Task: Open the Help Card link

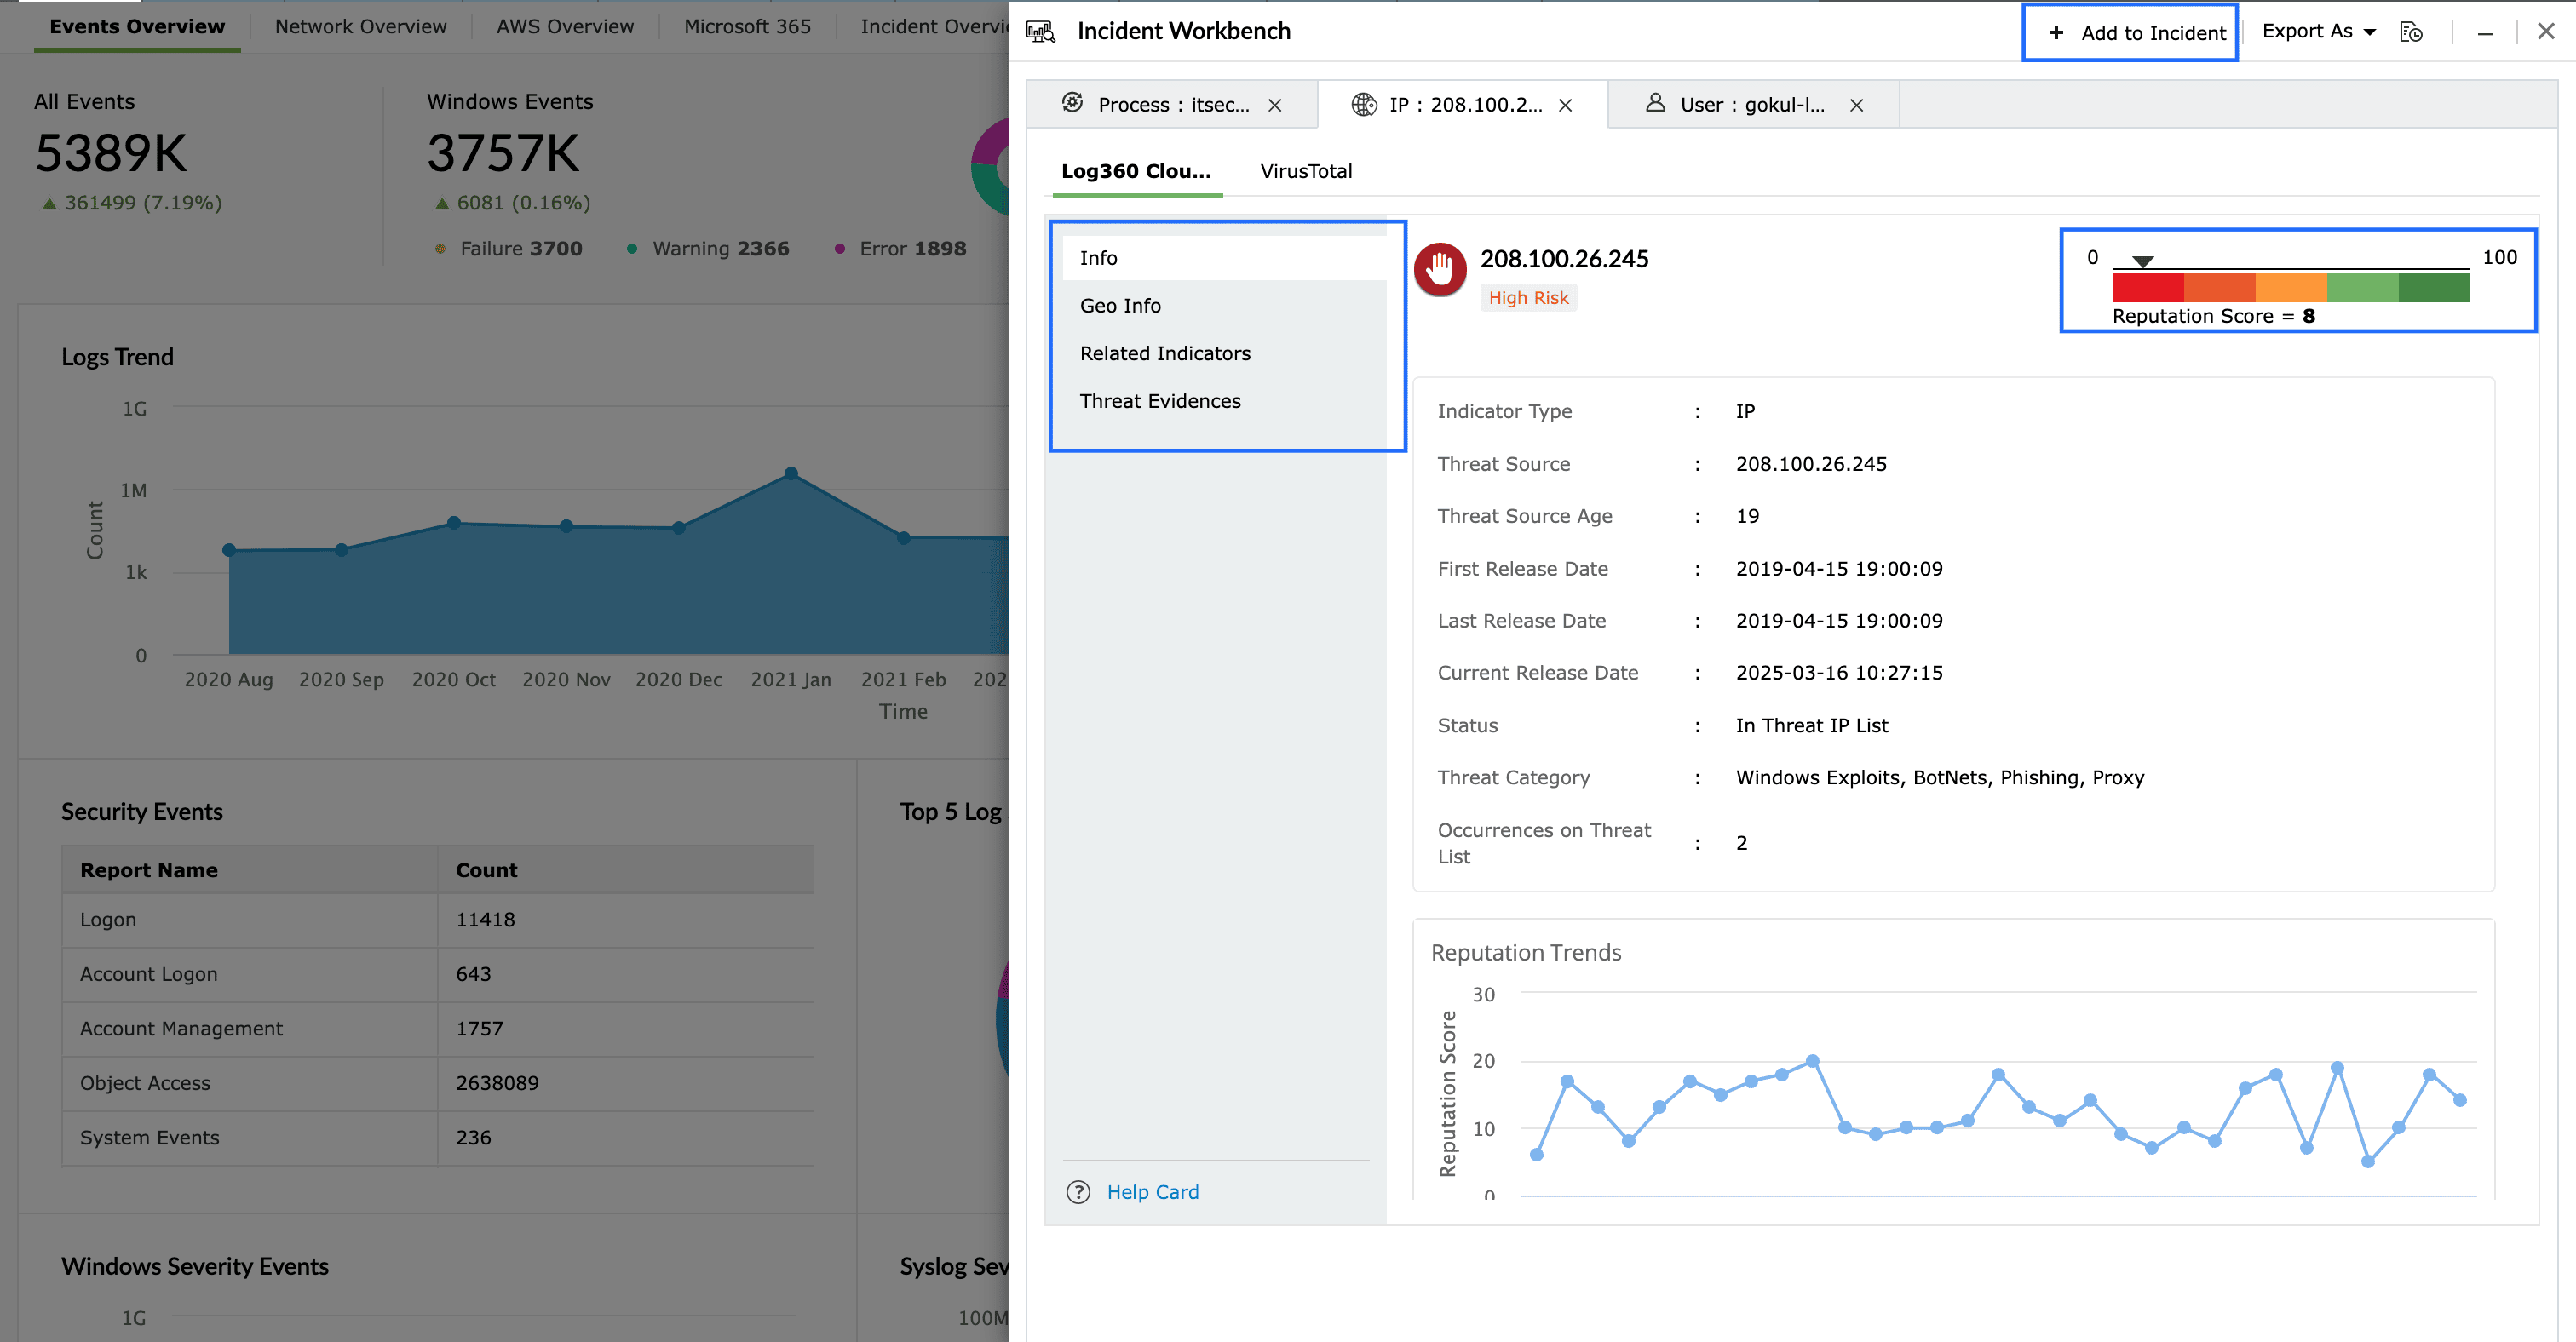Action: pyautogui.click(x=1152, y=1192)
